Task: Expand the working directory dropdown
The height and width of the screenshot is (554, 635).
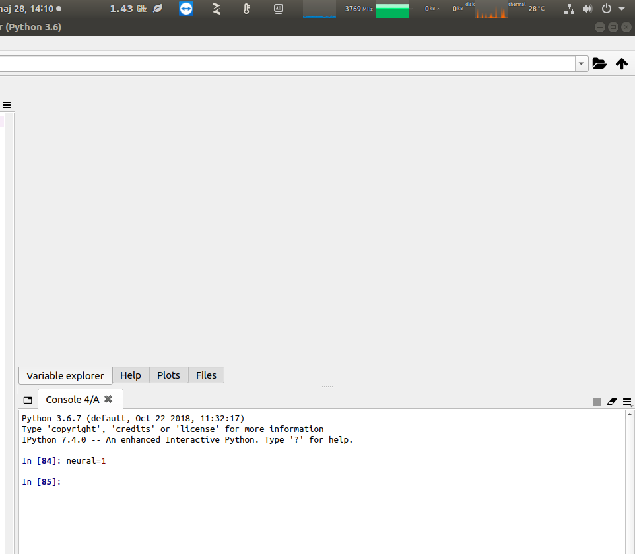Action: [581, 63]
